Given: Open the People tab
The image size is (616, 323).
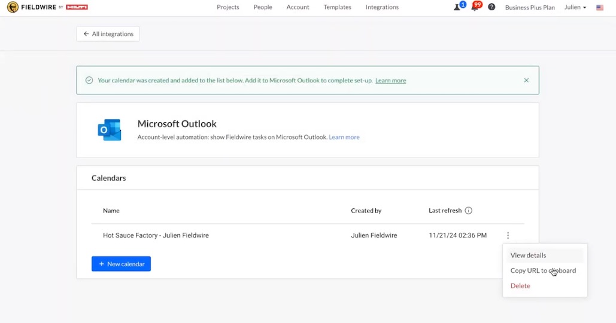Looking at the screenshot, I should pyautogui.click(x=263, y=7).
